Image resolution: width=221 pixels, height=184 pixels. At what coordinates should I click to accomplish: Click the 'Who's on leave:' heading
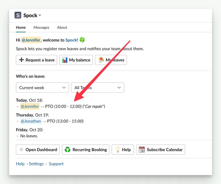pyautogui.click(x=31, y=76)
